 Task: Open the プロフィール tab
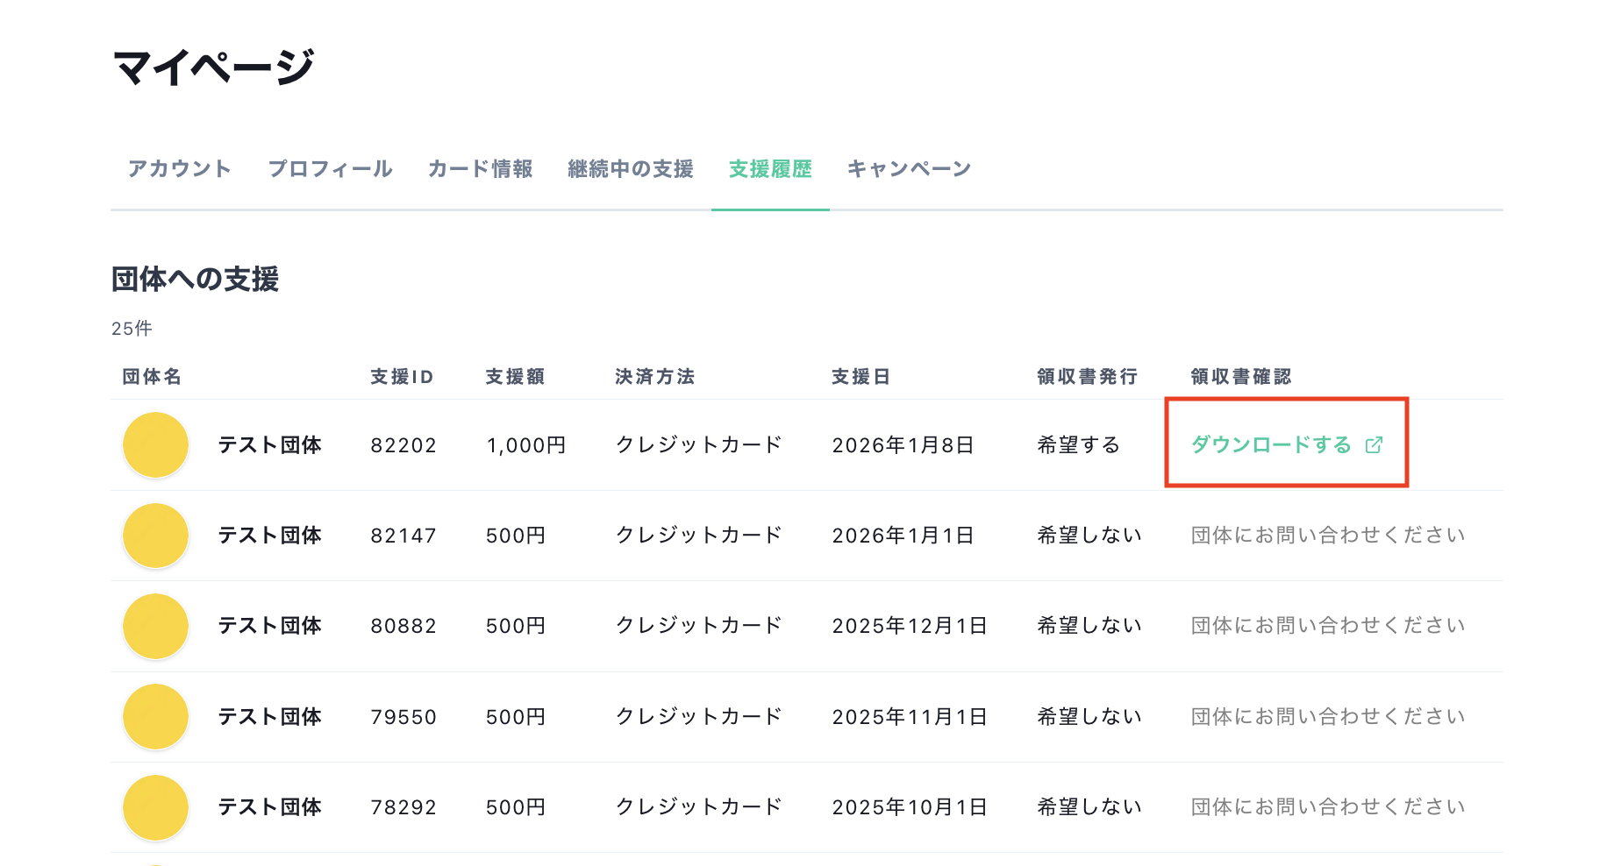tap(331, 169)
